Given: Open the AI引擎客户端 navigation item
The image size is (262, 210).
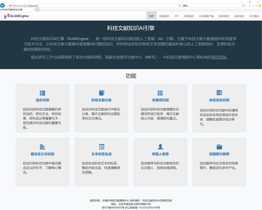Looking at the screenshot, I should point(206,16).
